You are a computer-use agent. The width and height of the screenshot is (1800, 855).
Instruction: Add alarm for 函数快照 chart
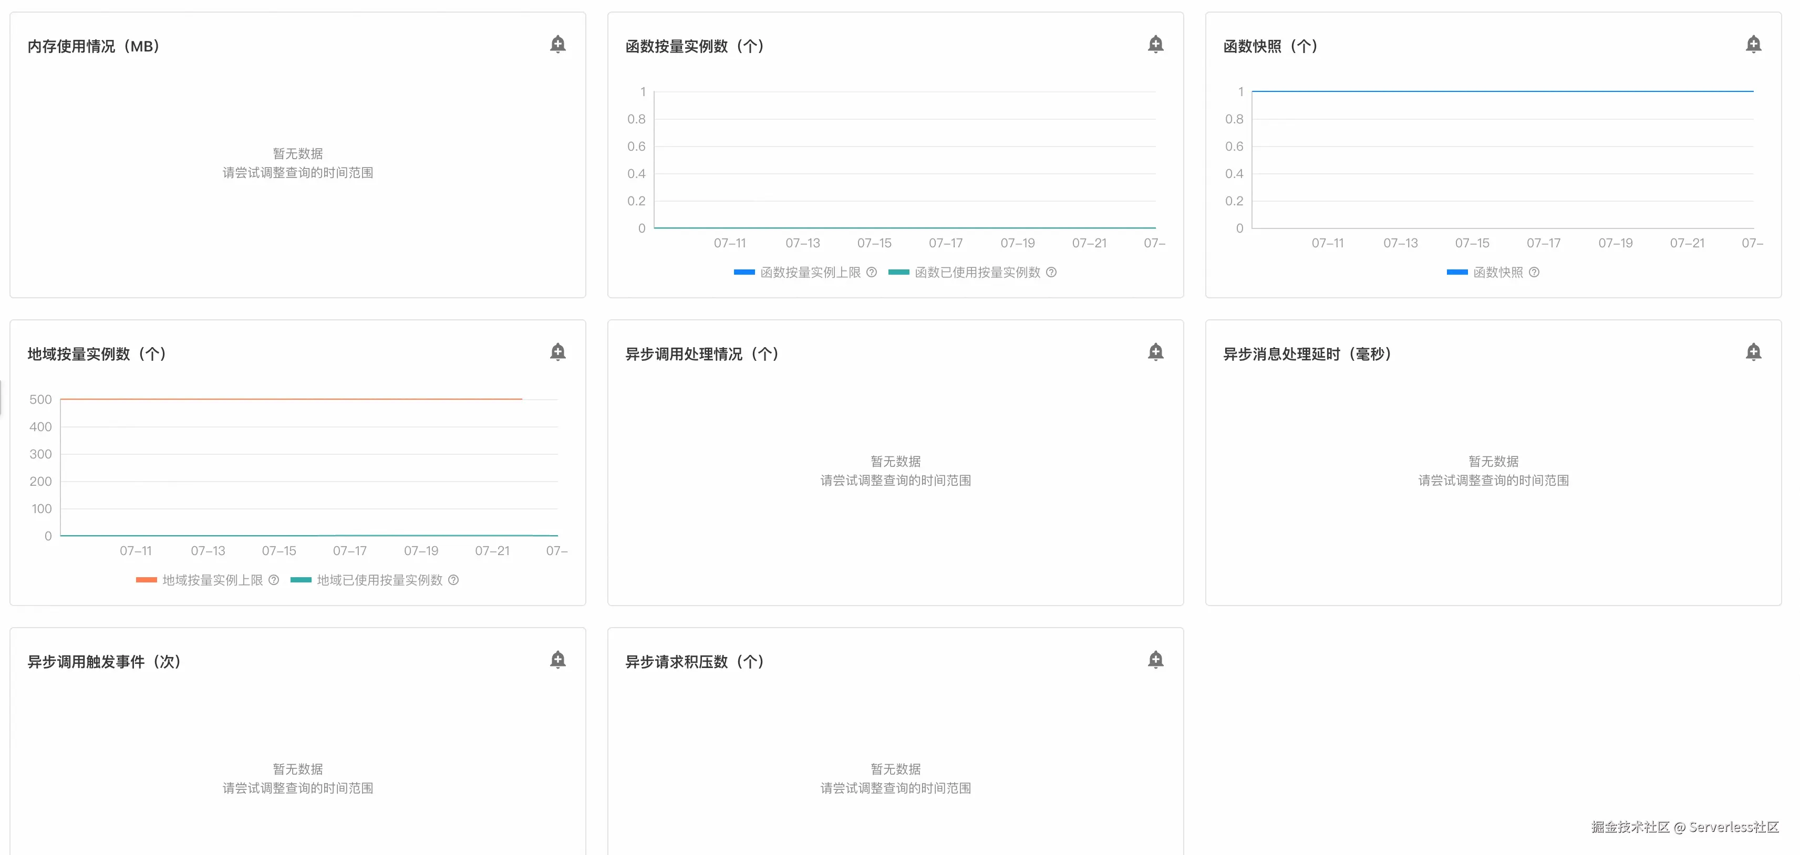coord(1753,45)
